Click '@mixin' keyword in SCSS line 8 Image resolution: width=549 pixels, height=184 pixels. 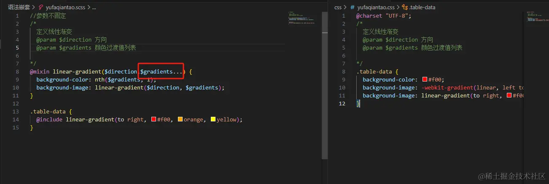pos(40,71)
